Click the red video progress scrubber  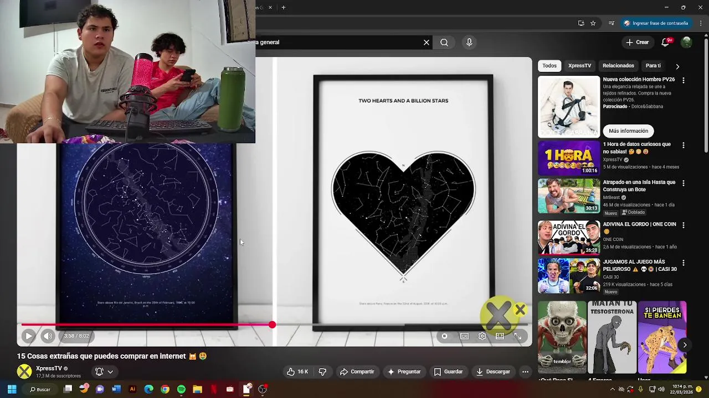pyautogui.click(x=272, y=325)
